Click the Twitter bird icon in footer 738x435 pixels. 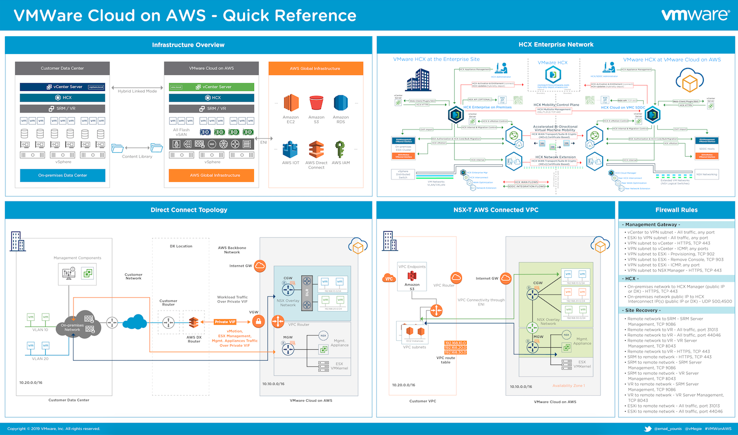(x=648, y=429)
